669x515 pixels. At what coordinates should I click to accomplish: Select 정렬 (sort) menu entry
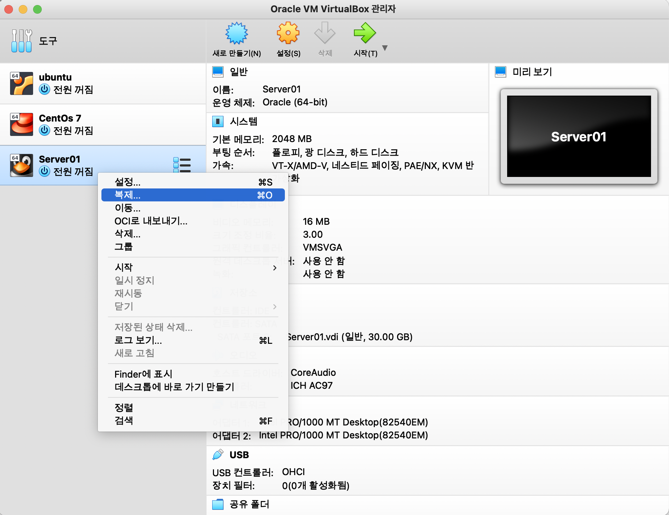click(x=193, y=408)
